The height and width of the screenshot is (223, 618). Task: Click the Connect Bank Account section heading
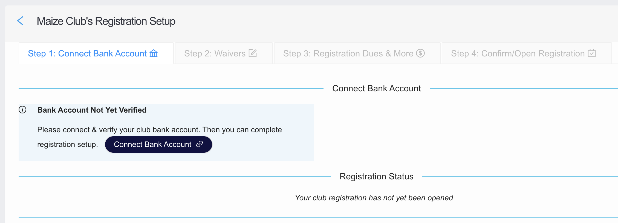[376, 89]
